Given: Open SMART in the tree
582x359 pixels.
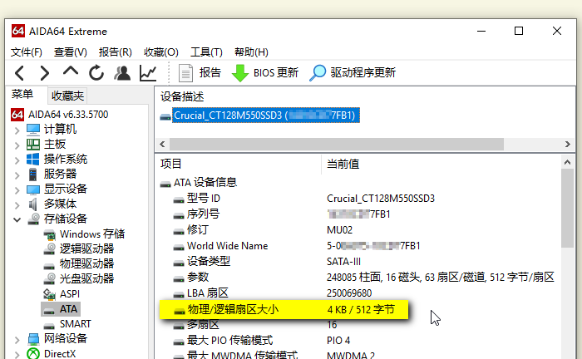Looking at the screenshot, I should click(67, 324).
